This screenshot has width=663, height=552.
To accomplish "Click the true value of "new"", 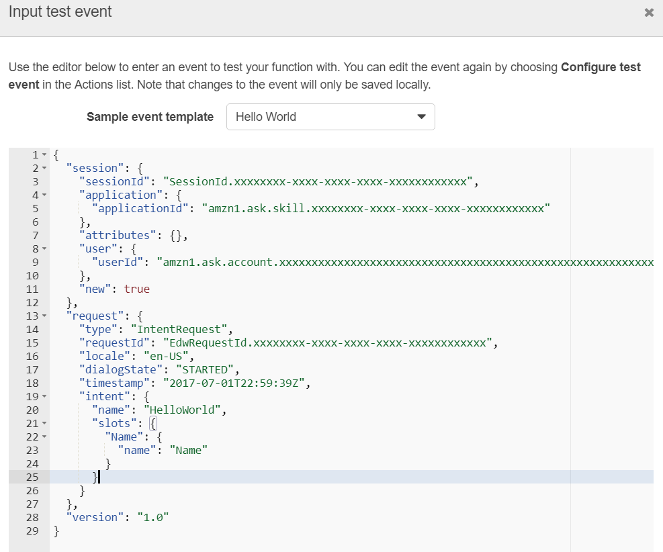I will pos(136,289).
